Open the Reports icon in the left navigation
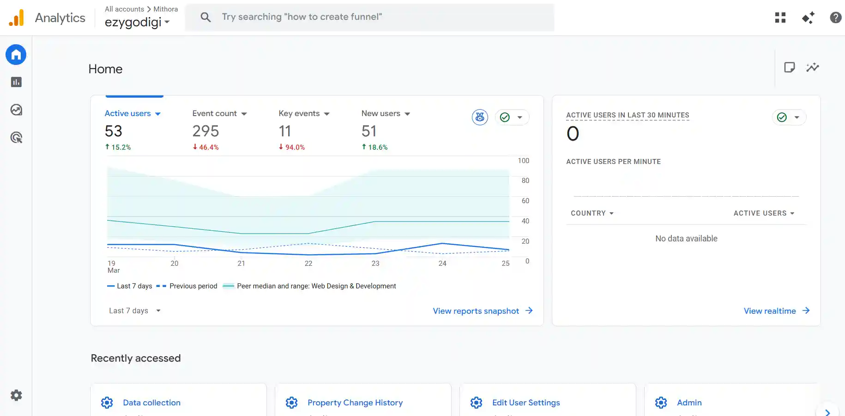845x416 pixels. pos(16,82)
